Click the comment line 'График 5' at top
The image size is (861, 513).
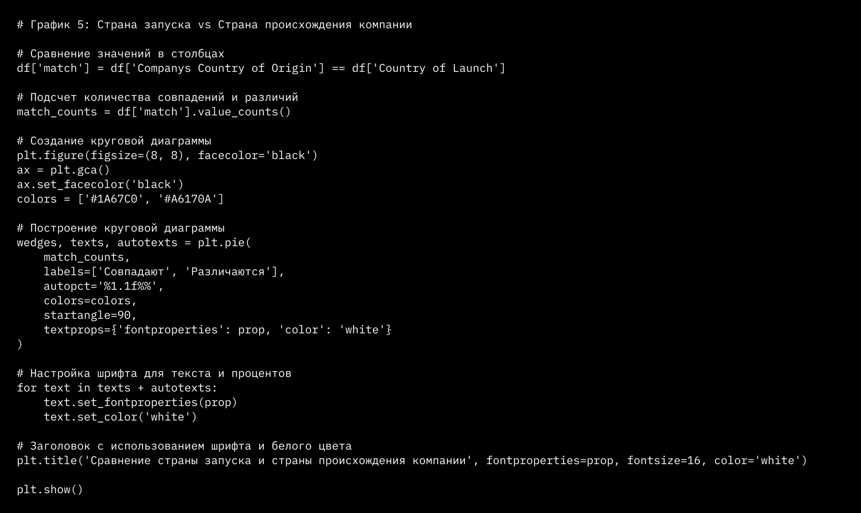click(214, 25)
